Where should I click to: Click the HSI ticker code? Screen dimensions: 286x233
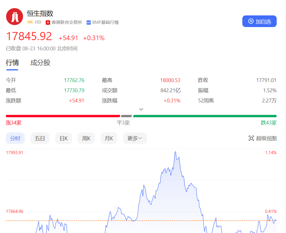click(x=38, y=22)
